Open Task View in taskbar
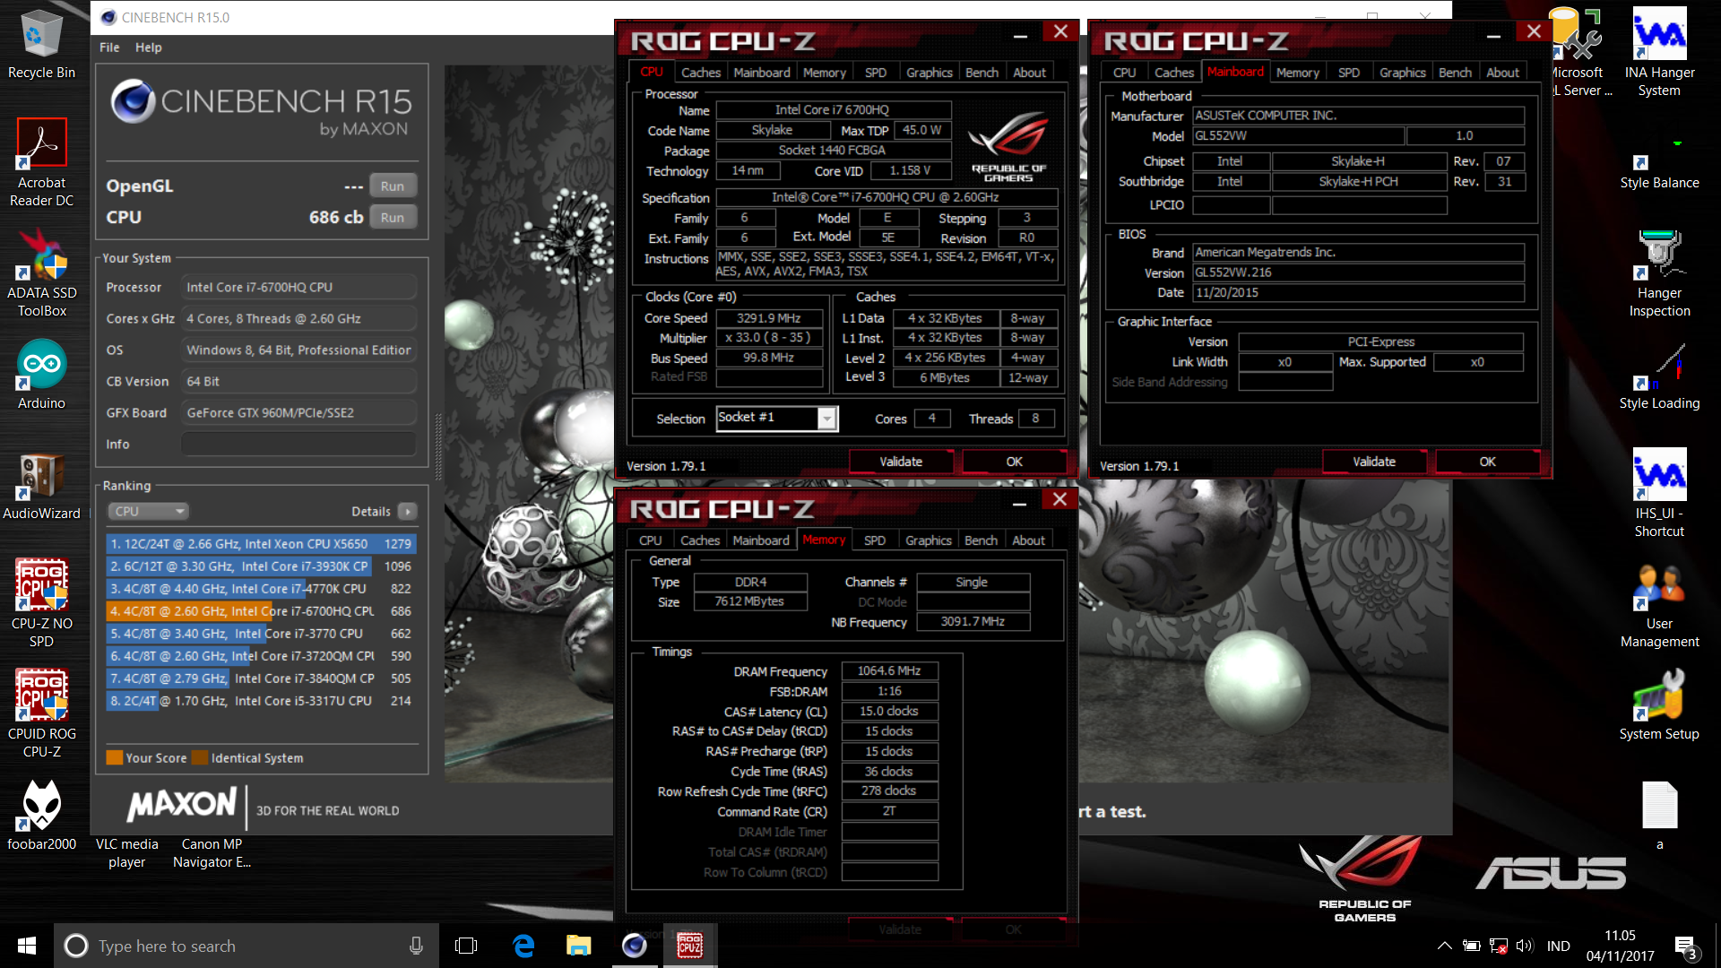 click(466, 946)
